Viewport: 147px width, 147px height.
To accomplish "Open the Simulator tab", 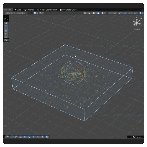I will (29, 10).
